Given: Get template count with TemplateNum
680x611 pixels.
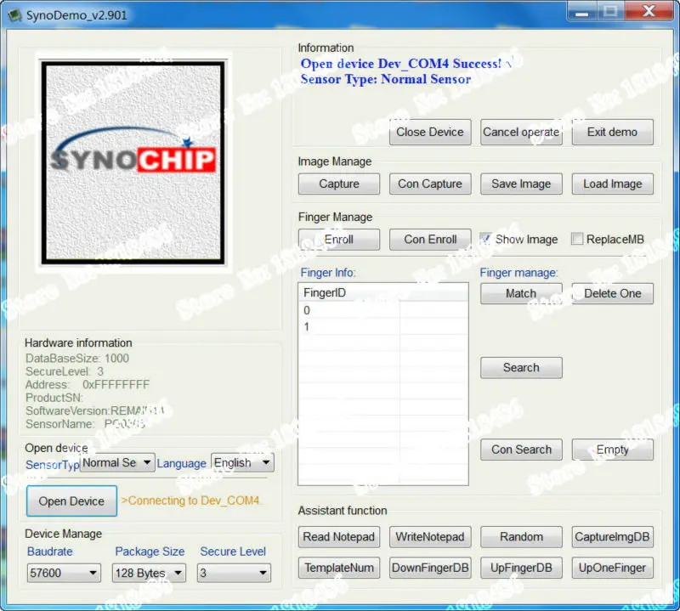Looking at the screenshot, I should [338, 568].
